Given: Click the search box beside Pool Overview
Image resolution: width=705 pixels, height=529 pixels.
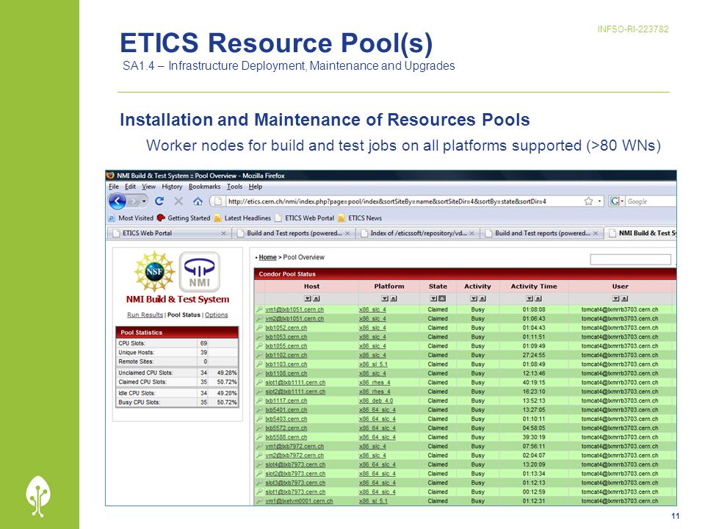Looking at the screenshot, I should 630,259.
